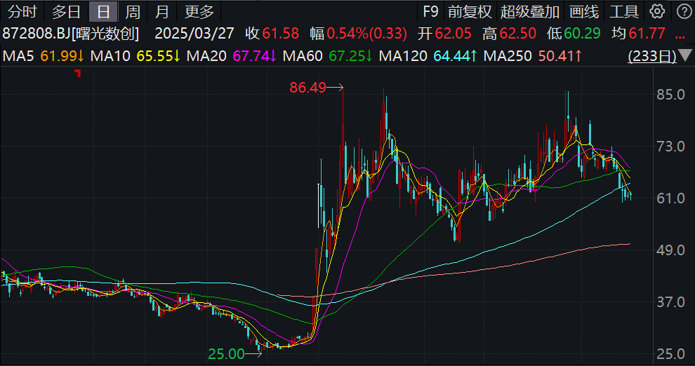Viewport: 695px width, 366px height.
Task: Click the MA20 indicator value 67.74
Action: pos(254,56)
